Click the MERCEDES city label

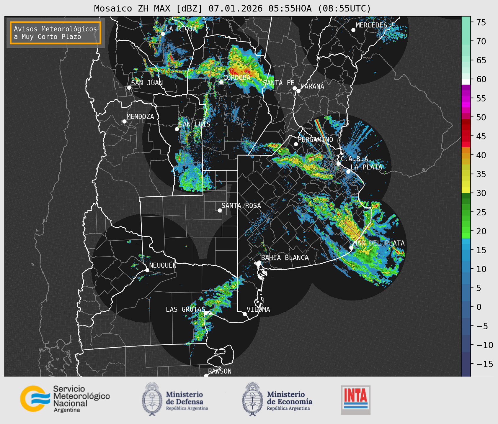click(x=371, y=25)
